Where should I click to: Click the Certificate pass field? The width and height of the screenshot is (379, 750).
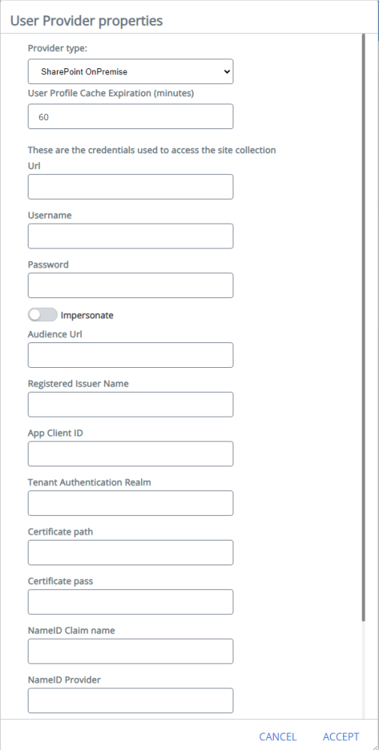coord(131,601)
